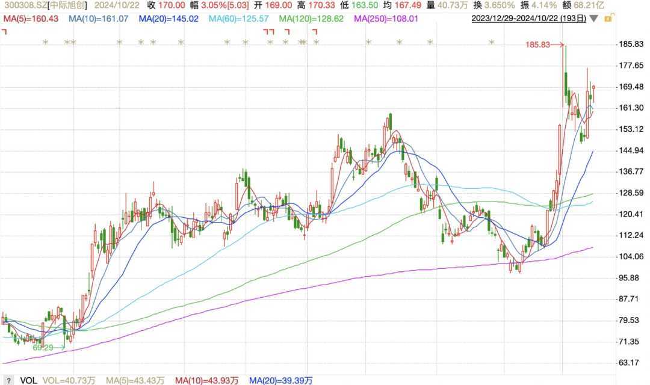Open the date range dropdown triangle

coord(594,19)
